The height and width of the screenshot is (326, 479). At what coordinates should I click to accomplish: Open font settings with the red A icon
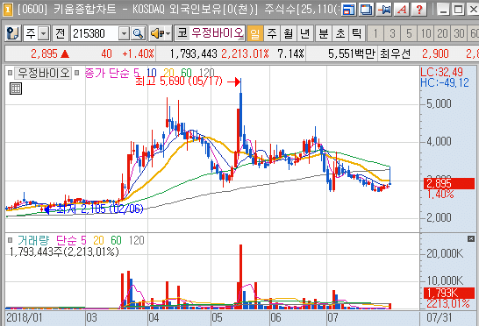coord(402,10)
